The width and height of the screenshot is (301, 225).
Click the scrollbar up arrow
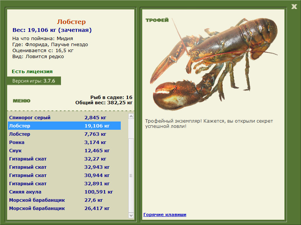point(131,116)
